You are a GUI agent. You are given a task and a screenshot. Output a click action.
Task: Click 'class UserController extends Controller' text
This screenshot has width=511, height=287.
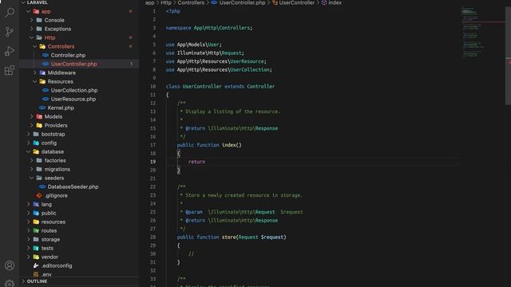coord(220,87)
